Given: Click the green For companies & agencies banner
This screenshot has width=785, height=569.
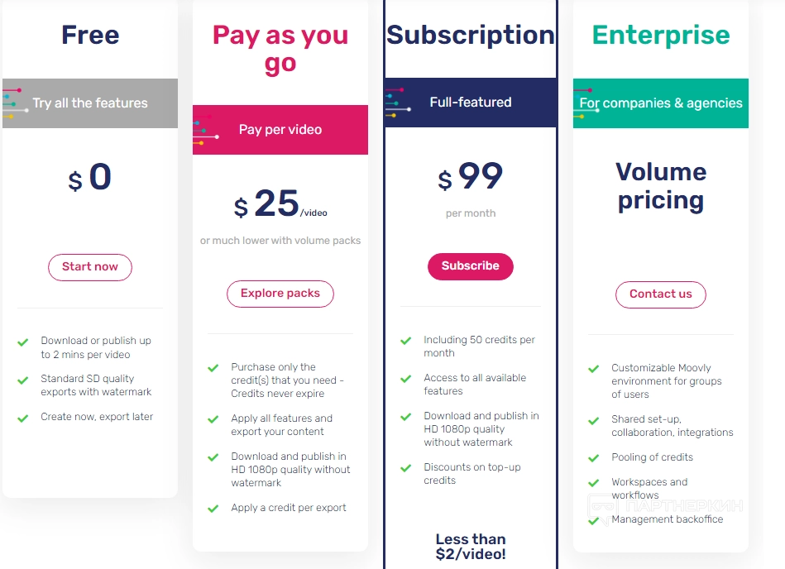Looking at the screenshot, I should (661, 103).
